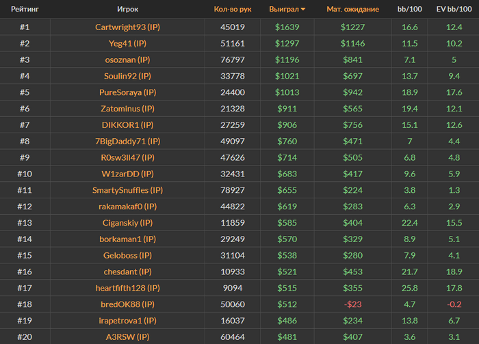Image resolution: width=479 pixels, height=344 pixels.
Task: Open player A3RSW (IP) profile
Action: pyautogui.click(x=128, y=337)
